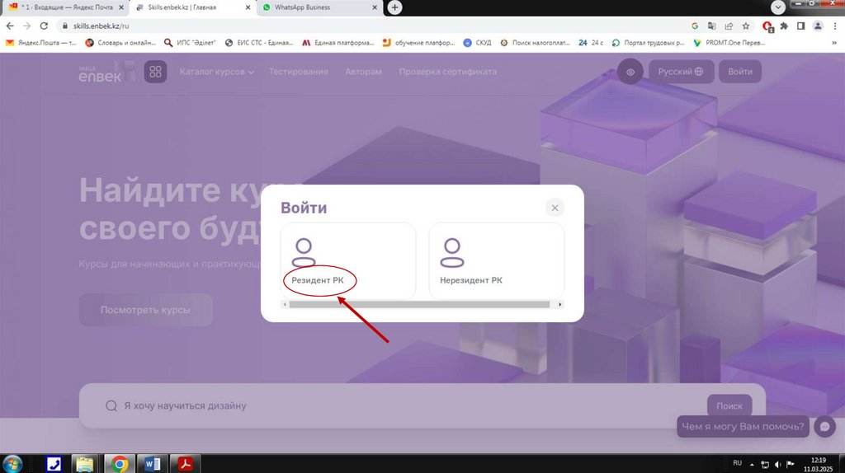The height and width of the screenshot is (473, 845).
Task: Click the Skills Enbek logo
Action: 106,72
